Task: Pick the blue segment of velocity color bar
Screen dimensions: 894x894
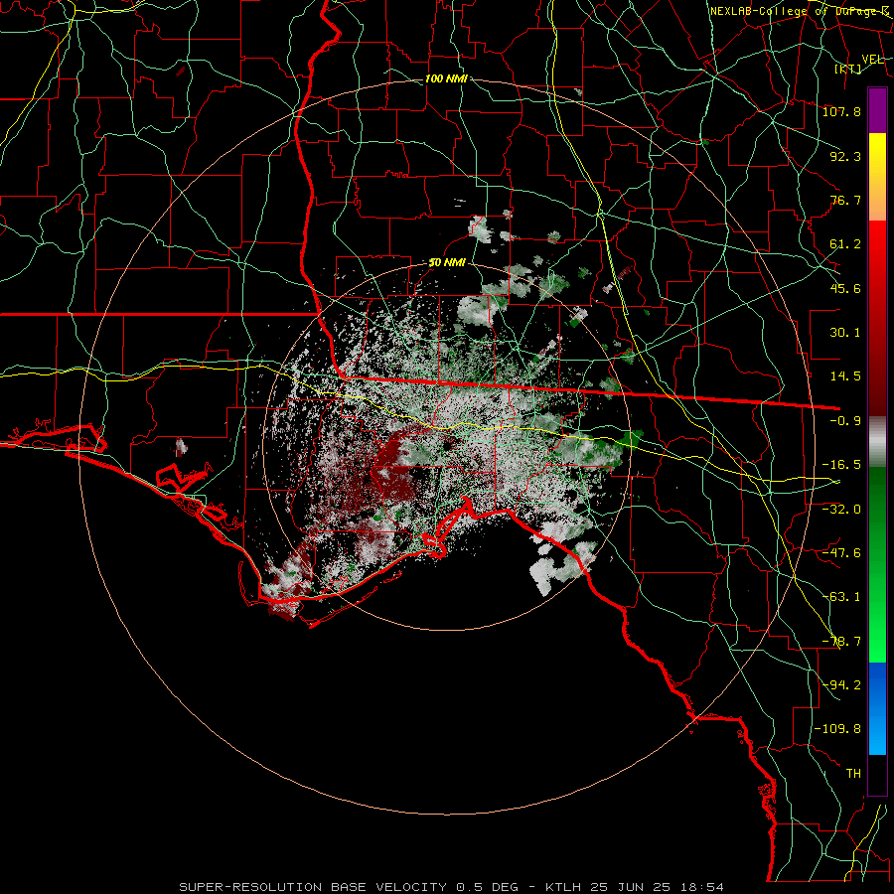Action: click(x=877, y=707)
